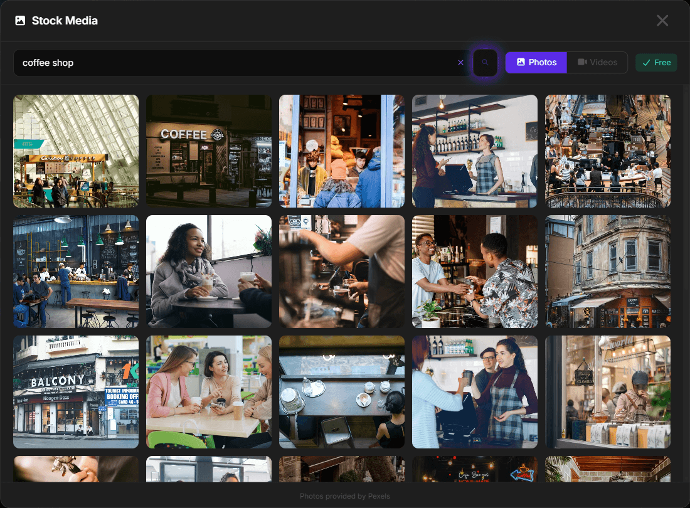Select the shop window with Closed sign photo

608,392
